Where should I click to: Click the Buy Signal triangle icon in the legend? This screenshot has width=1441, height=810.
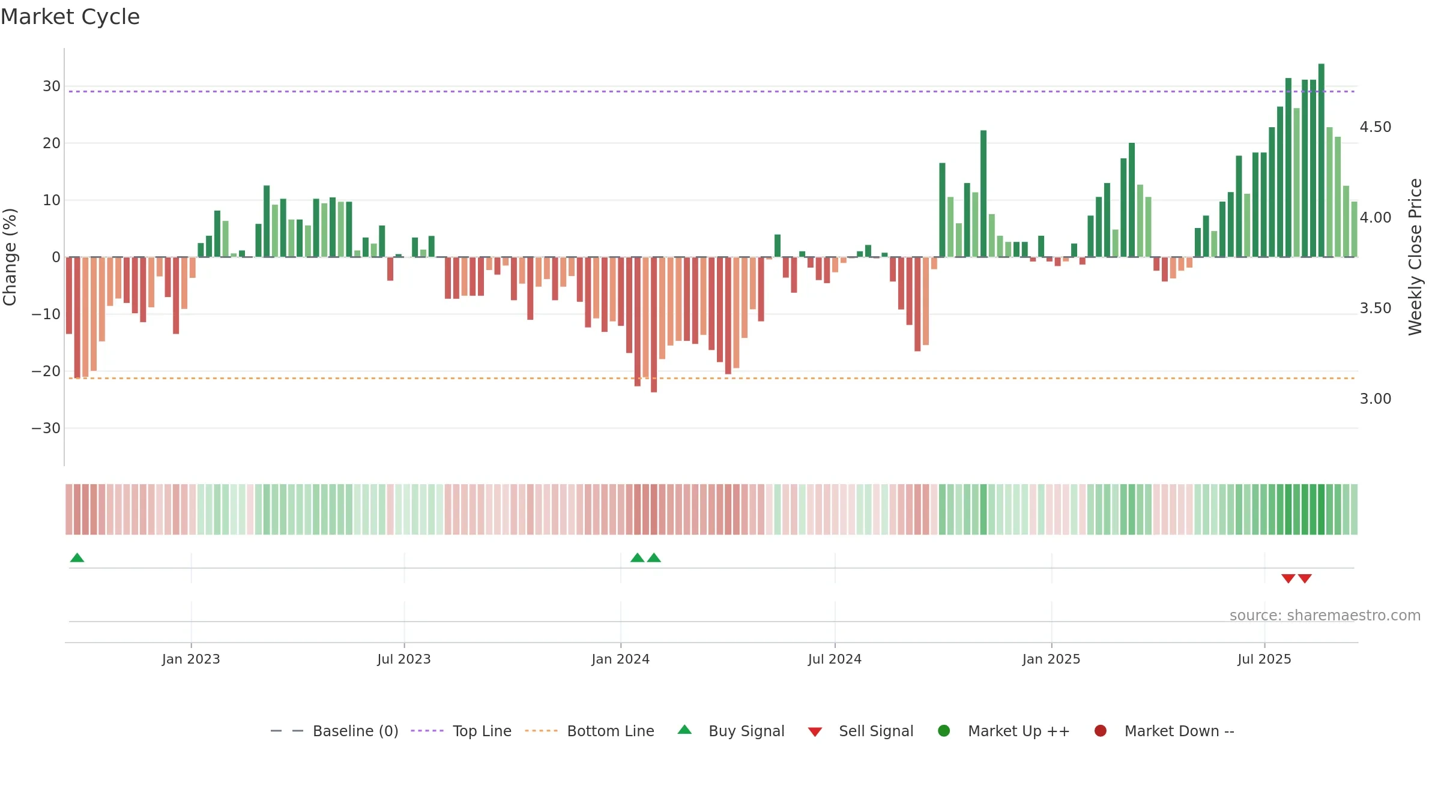(x=684, y=730)
